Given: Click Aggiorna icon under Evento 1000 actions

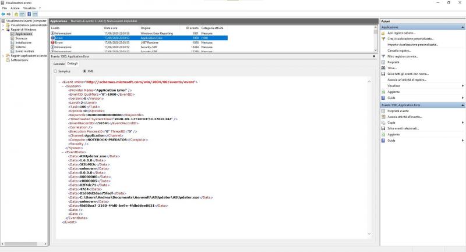Looking at the screenshot, I should (383, 135).
